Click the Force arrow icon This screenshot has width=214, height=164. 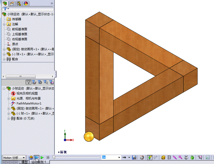[180, 157]
